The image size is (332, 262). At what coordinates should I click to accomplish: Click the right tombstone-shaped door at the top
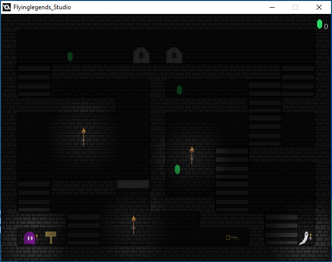coord(174,55)
